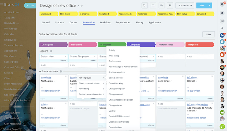Click the Automation rules help question icon
The height and width of the screenshot is (131, 227).
pyautogui.click(x=61, y=71)
